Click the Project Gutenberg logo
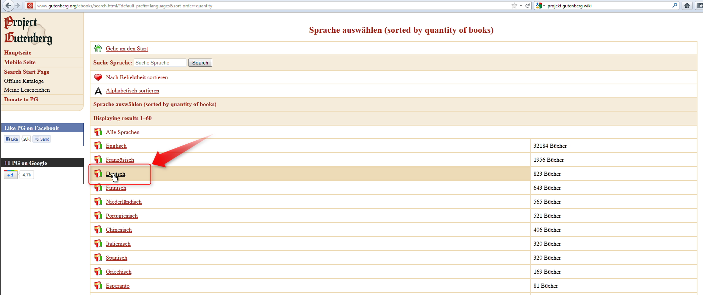 28,31
